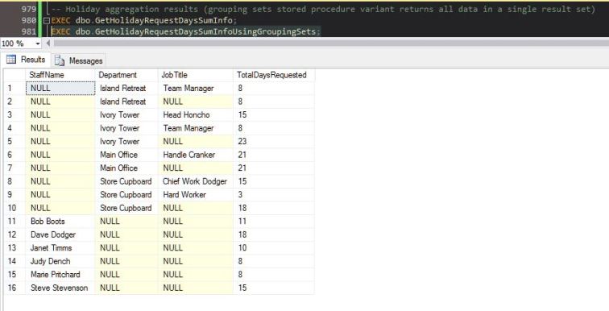609x311 pixels.
Task: Select the StaffName column header
Action: click(x=60, y=75)
